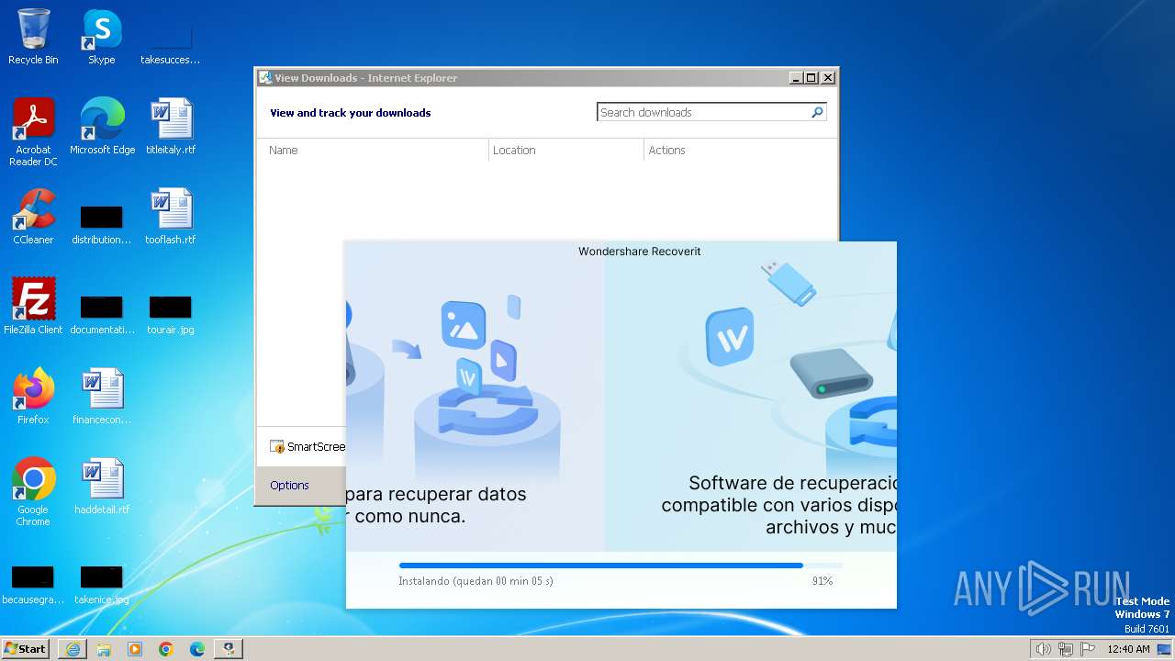Open Acrobat Reader DC shortcut
Viewport: 1175px width, 661px height.
pyautogui.click(x=33, y=131)
